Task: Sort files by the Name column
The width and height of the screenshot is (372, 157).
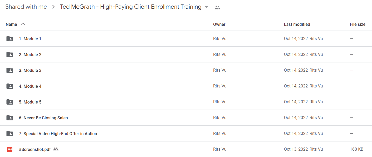Action: tap(11, 24)
